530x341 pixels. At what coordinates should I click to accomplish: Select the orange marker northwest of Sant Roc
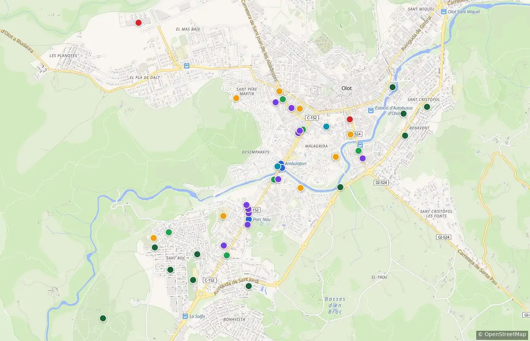point(154,238)
